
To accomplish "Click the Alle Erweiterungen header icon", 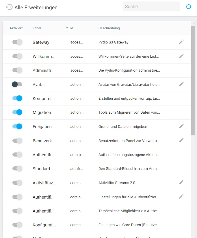I will pos(9,7).
